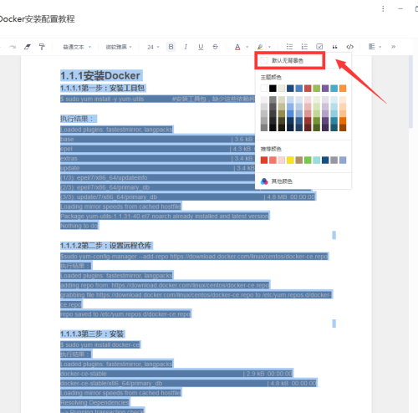The image size is (418, 413).
Task: Click the vertical scrollbar on right edge
Action: [x=410, y=91]
